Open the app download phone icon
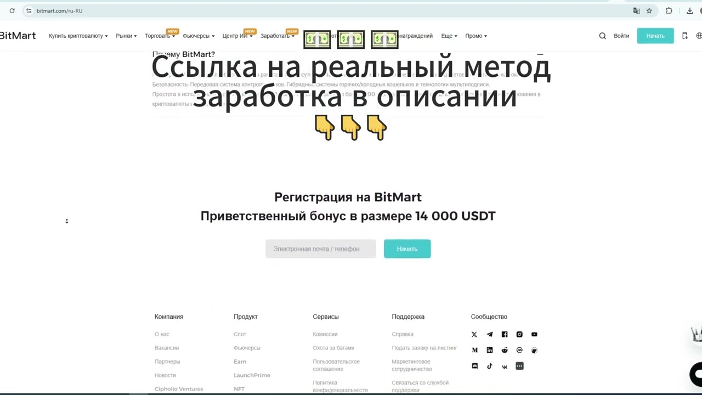This screenshot has height=395, width=702. coord(684,36)
